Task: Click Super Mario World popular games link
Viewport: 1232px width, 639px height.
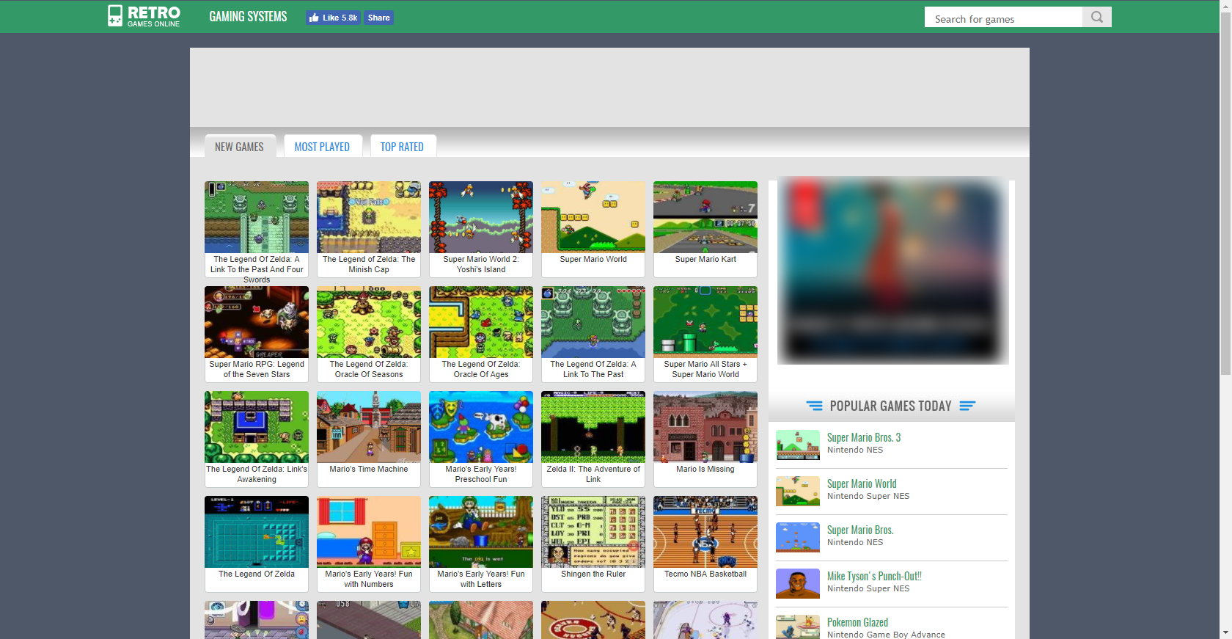Action: 862,483
